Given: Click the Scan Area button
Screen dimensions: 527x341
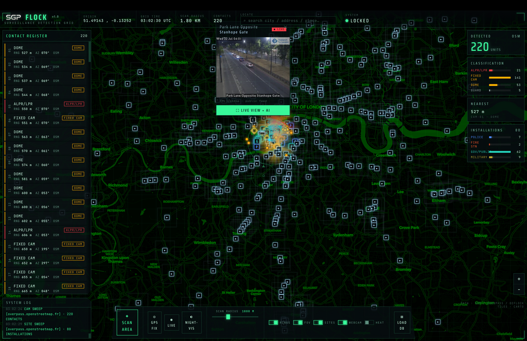Looking at the screenshot, I should coord(127,322).
